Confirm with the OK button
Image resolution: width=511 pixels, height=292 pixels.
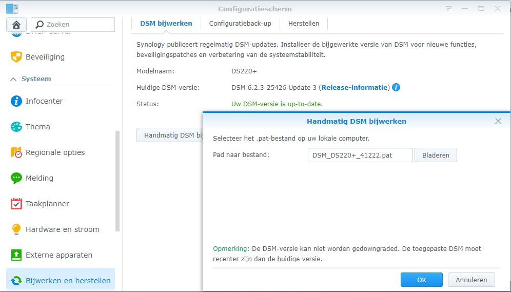(422, 280)
